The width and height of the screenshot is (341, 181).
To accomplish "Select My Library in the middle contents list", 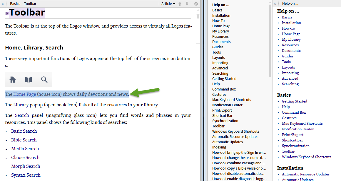I will [x=220, y=31].
